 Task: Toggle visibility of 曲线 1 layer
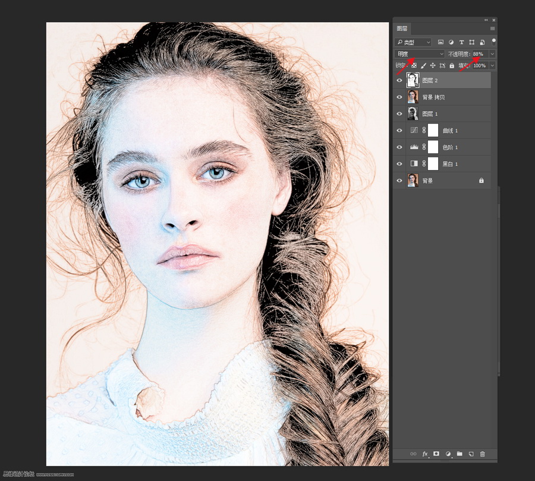point(399,130)
